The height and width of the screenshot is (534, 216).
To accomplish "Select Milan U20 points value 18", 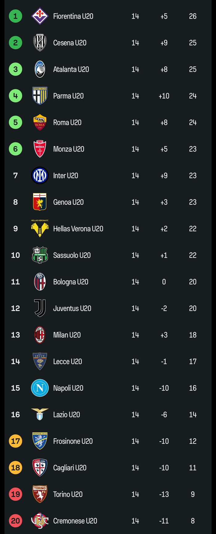I will click(x=193, y=335).
